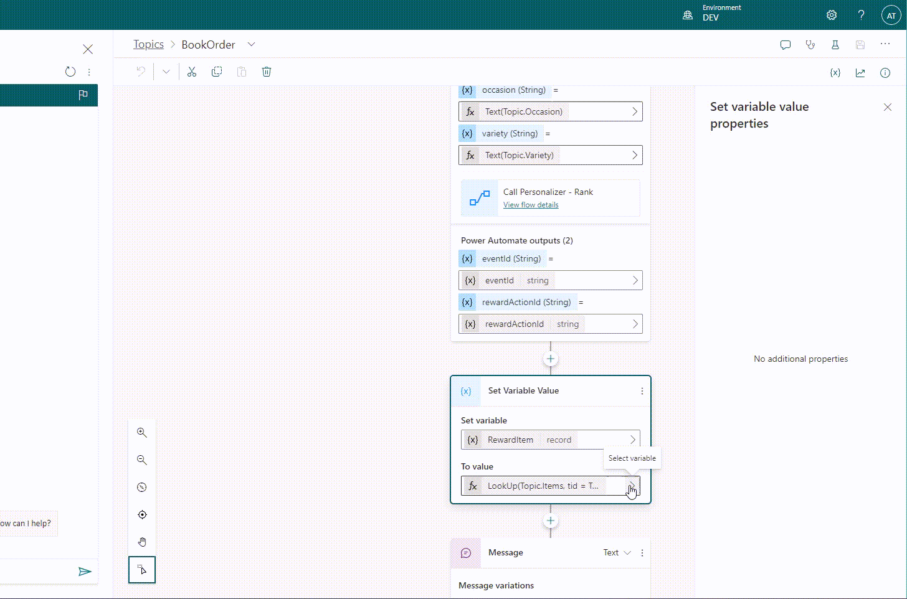View topic details via info icon
Image resolution: width=907 pixels, height=599 pixels.
885,72
